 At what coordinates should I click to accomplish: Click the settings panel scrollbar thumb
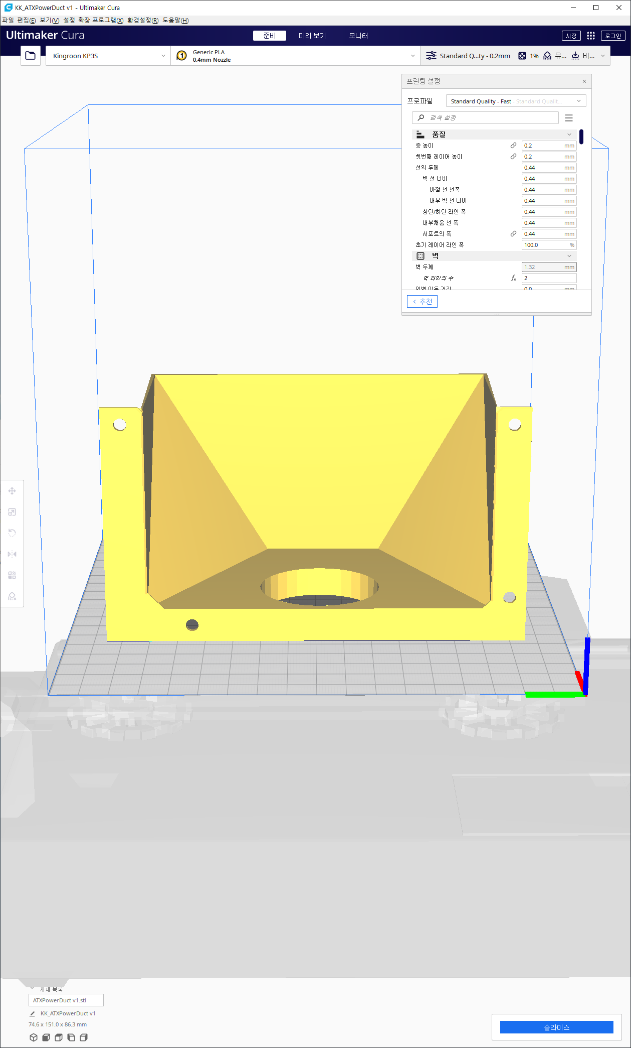[581, 137]
